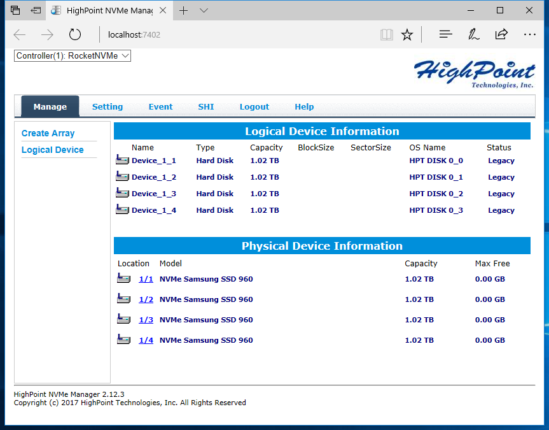Click drive icon next to location 1/3

point(123,319)
